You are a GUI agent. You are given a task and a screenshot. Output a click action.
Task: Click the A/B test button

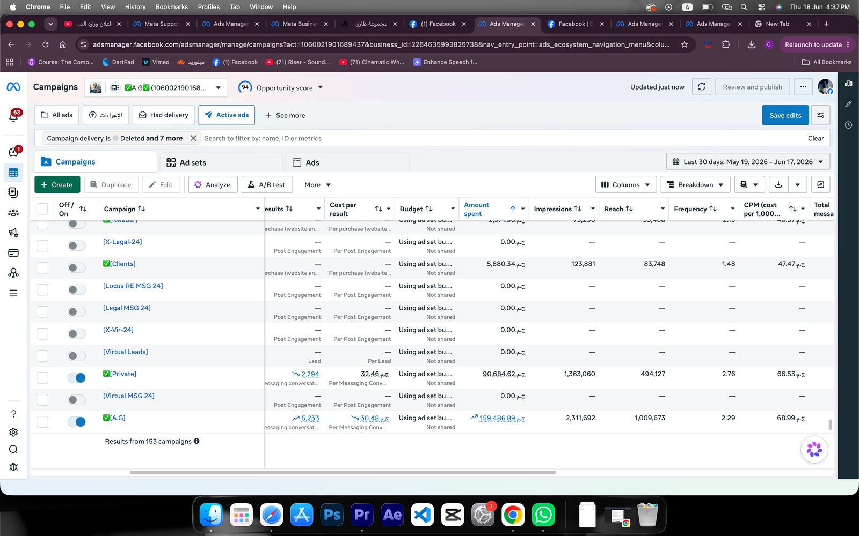(x=267, y=184)
